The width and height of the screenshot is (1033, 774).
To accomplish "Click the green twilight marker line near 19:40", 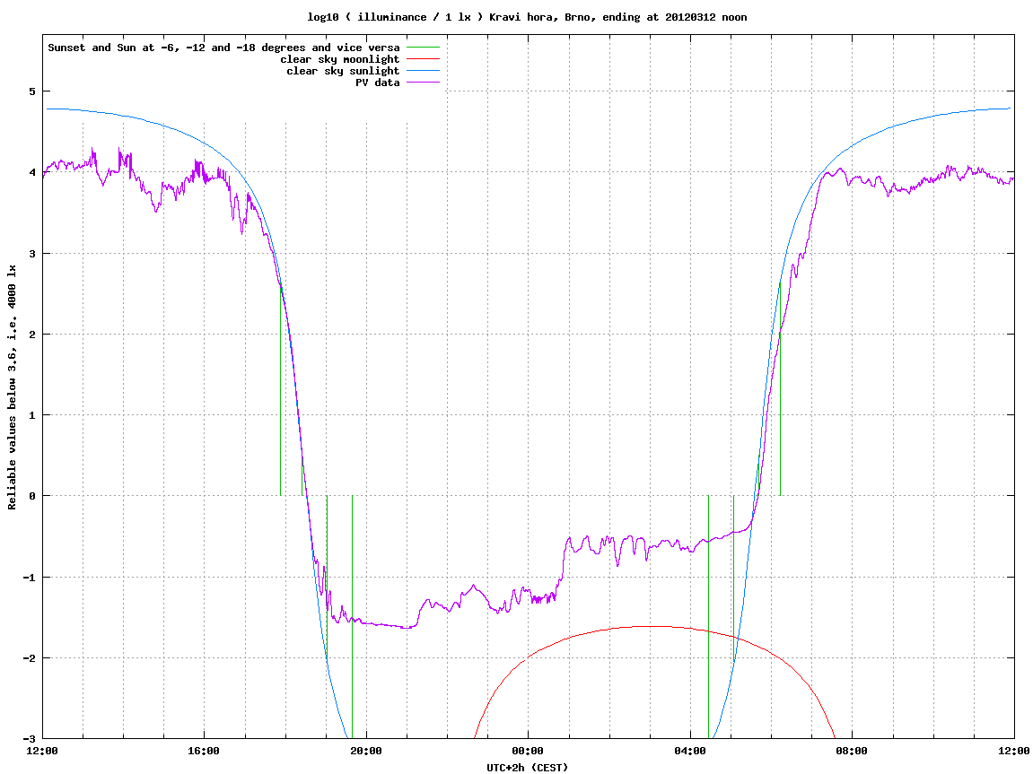I will (352, 617).
